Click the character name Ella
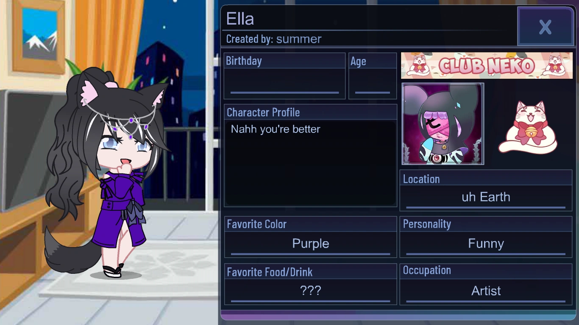The image size is (579, 325). [x=240, y=19]
